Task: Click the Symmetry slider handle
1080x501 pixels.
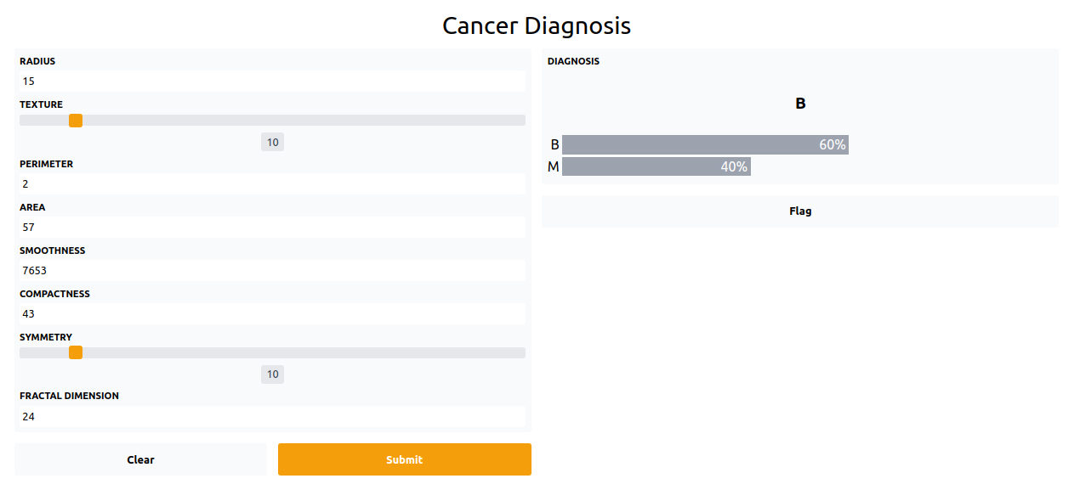Action: [x=76, y=352]
